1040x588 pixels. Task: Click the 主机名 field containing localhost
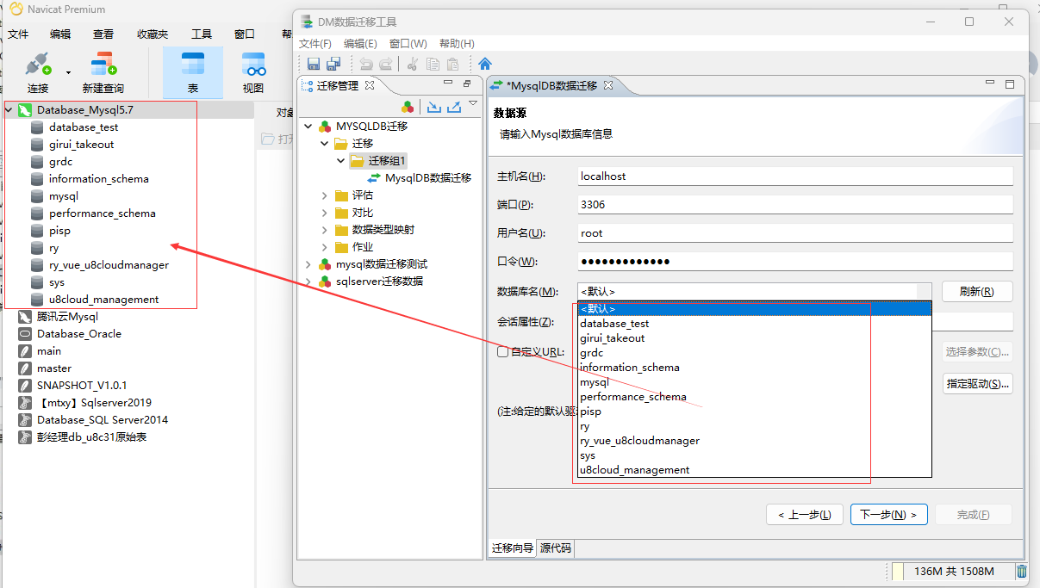[794, 176]
